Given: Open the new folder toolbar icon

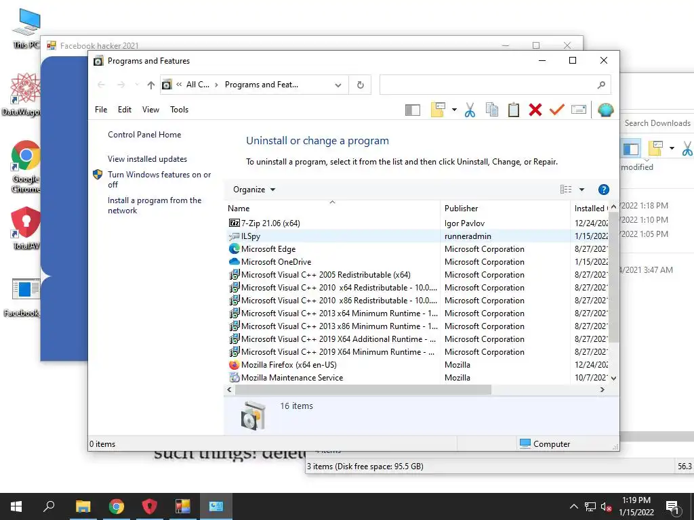Looking at the screenshot, I should (x=438, y=110).
